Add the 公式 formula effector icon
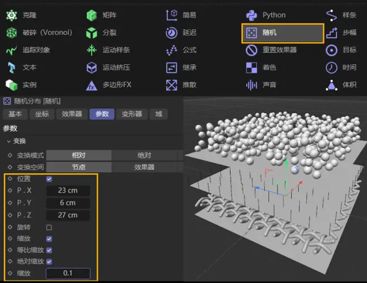 (x=172, y=50)
